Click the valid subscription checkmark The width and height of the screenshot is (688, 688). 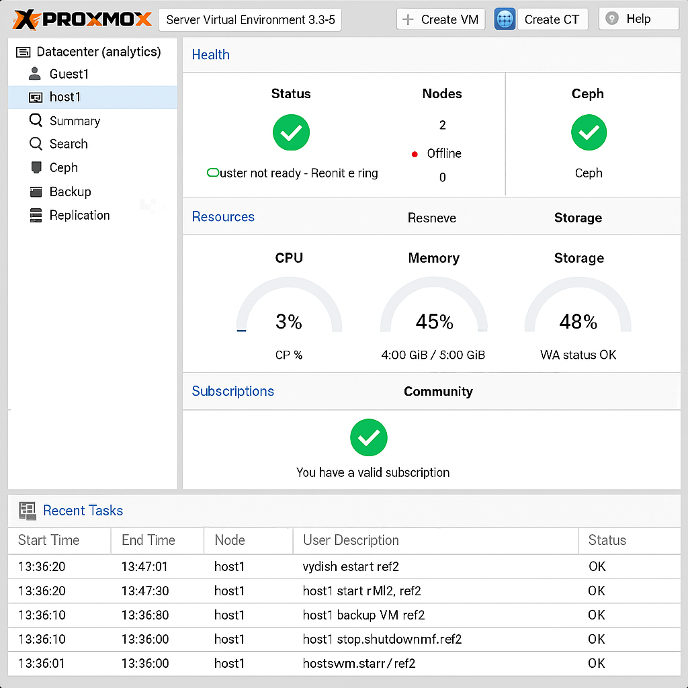click(369, 437)
